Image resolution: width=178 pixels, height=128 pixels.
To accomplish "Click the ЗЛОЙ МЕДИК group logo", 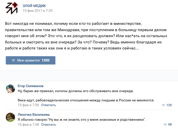I will click(x=12, y=8).
